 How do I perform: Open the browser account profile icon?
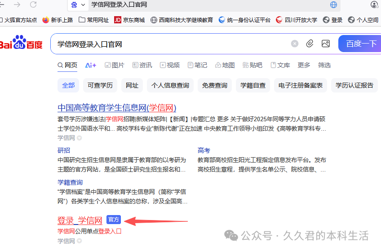click(374, 4)
